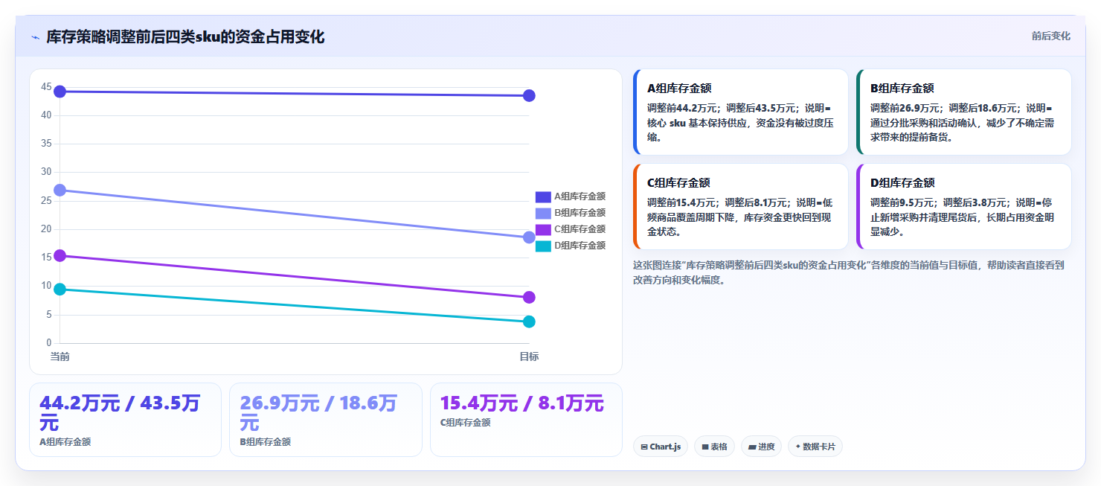Click the panel title 库存策略调整前后四类sku的资金占用变化
Viewport: 1101px width, 486px height.
(185, 37)
